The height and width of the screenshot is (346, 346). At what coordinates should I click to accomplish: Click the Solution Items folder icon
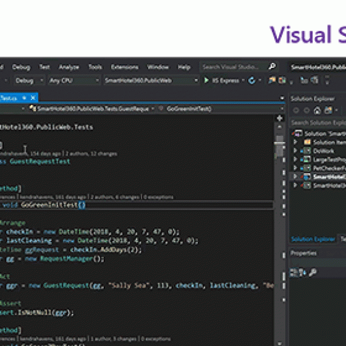(x=307, y=142)
